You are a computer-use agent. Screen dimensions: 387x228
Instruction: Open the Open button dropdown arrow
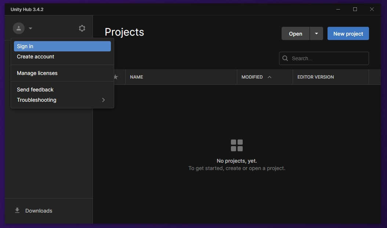[316, 33]
